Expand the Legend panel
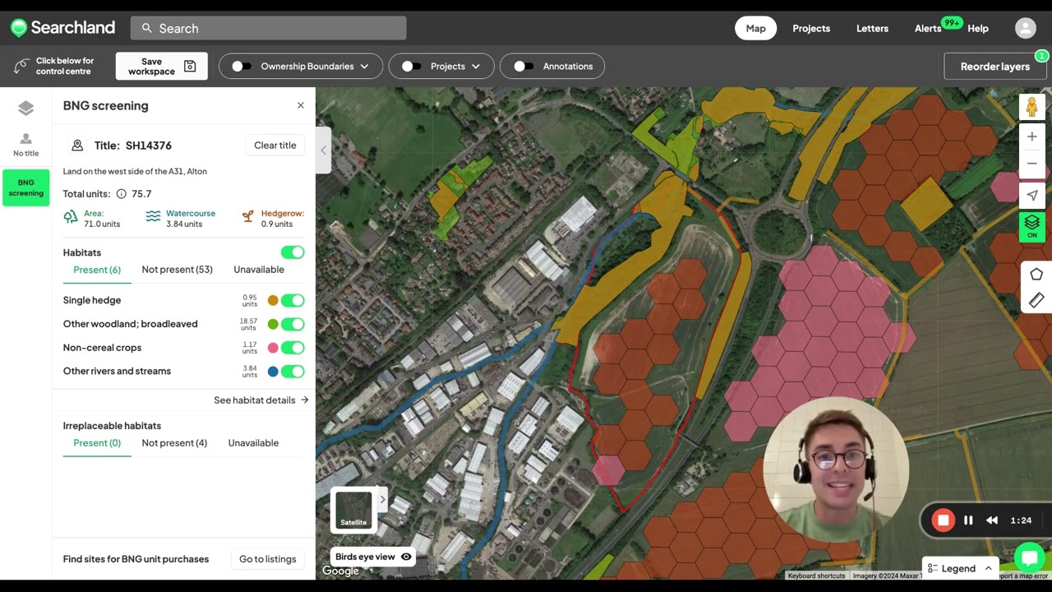The height and width of the screenshot is (592, 1052). pos(958,568)
